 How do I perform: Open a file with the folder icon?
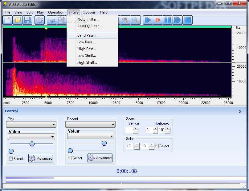[x=18, y=20]
